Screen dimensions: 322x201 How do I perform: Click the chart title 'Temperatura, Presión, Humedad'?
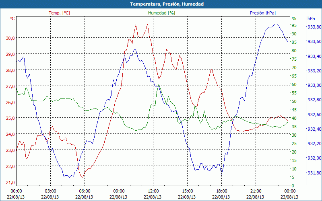point(167,4)
